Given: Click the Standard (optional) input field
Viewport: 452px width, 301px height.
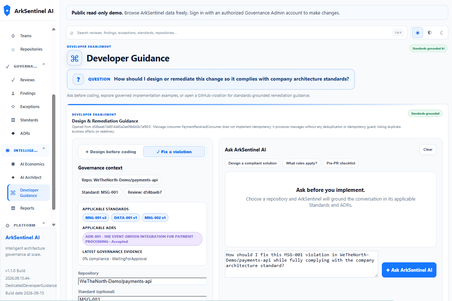Looking at the screenshot, I should 142,298.
